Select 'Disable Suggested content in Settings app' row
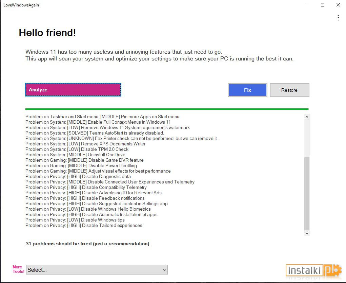The image size is (346, 283). click(x=97, y=204)
